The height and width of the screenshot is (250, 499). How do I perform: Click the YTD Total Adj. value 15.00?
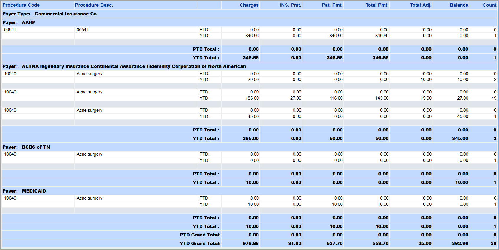(x=426, y=98)
